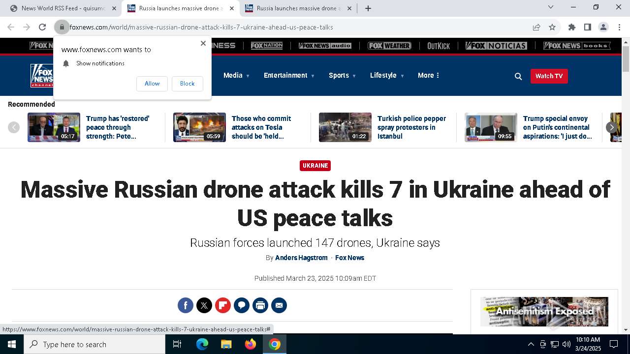Open Task View on the taskbar
This screenshot has height=354, width=630.
pos(177,344)
